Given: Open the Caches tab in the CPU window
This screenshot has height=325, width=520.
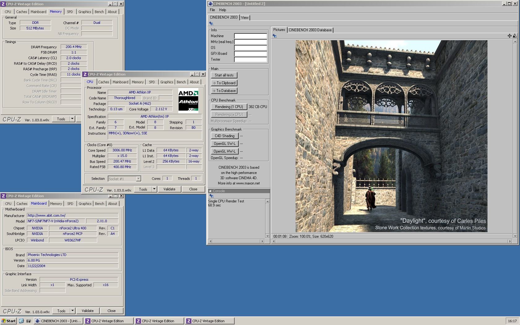Looking at the screenshot, I should tap(104, 82).
